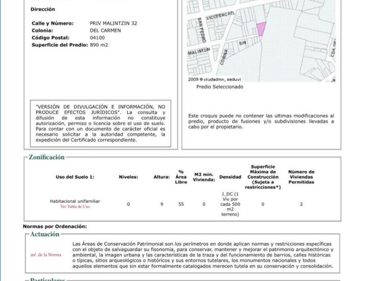Click the 'Este croquis puede no contener' note
This screenshot has width=375, height=281.
pos(261,121)
